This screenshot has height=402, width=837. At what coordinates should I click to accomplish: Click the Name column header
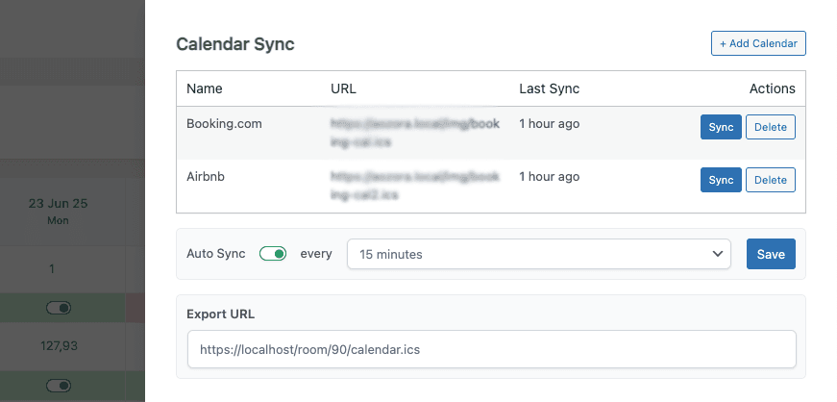(205, 88)
